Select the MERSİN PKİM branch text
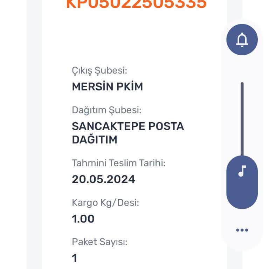 click(107, 87)
